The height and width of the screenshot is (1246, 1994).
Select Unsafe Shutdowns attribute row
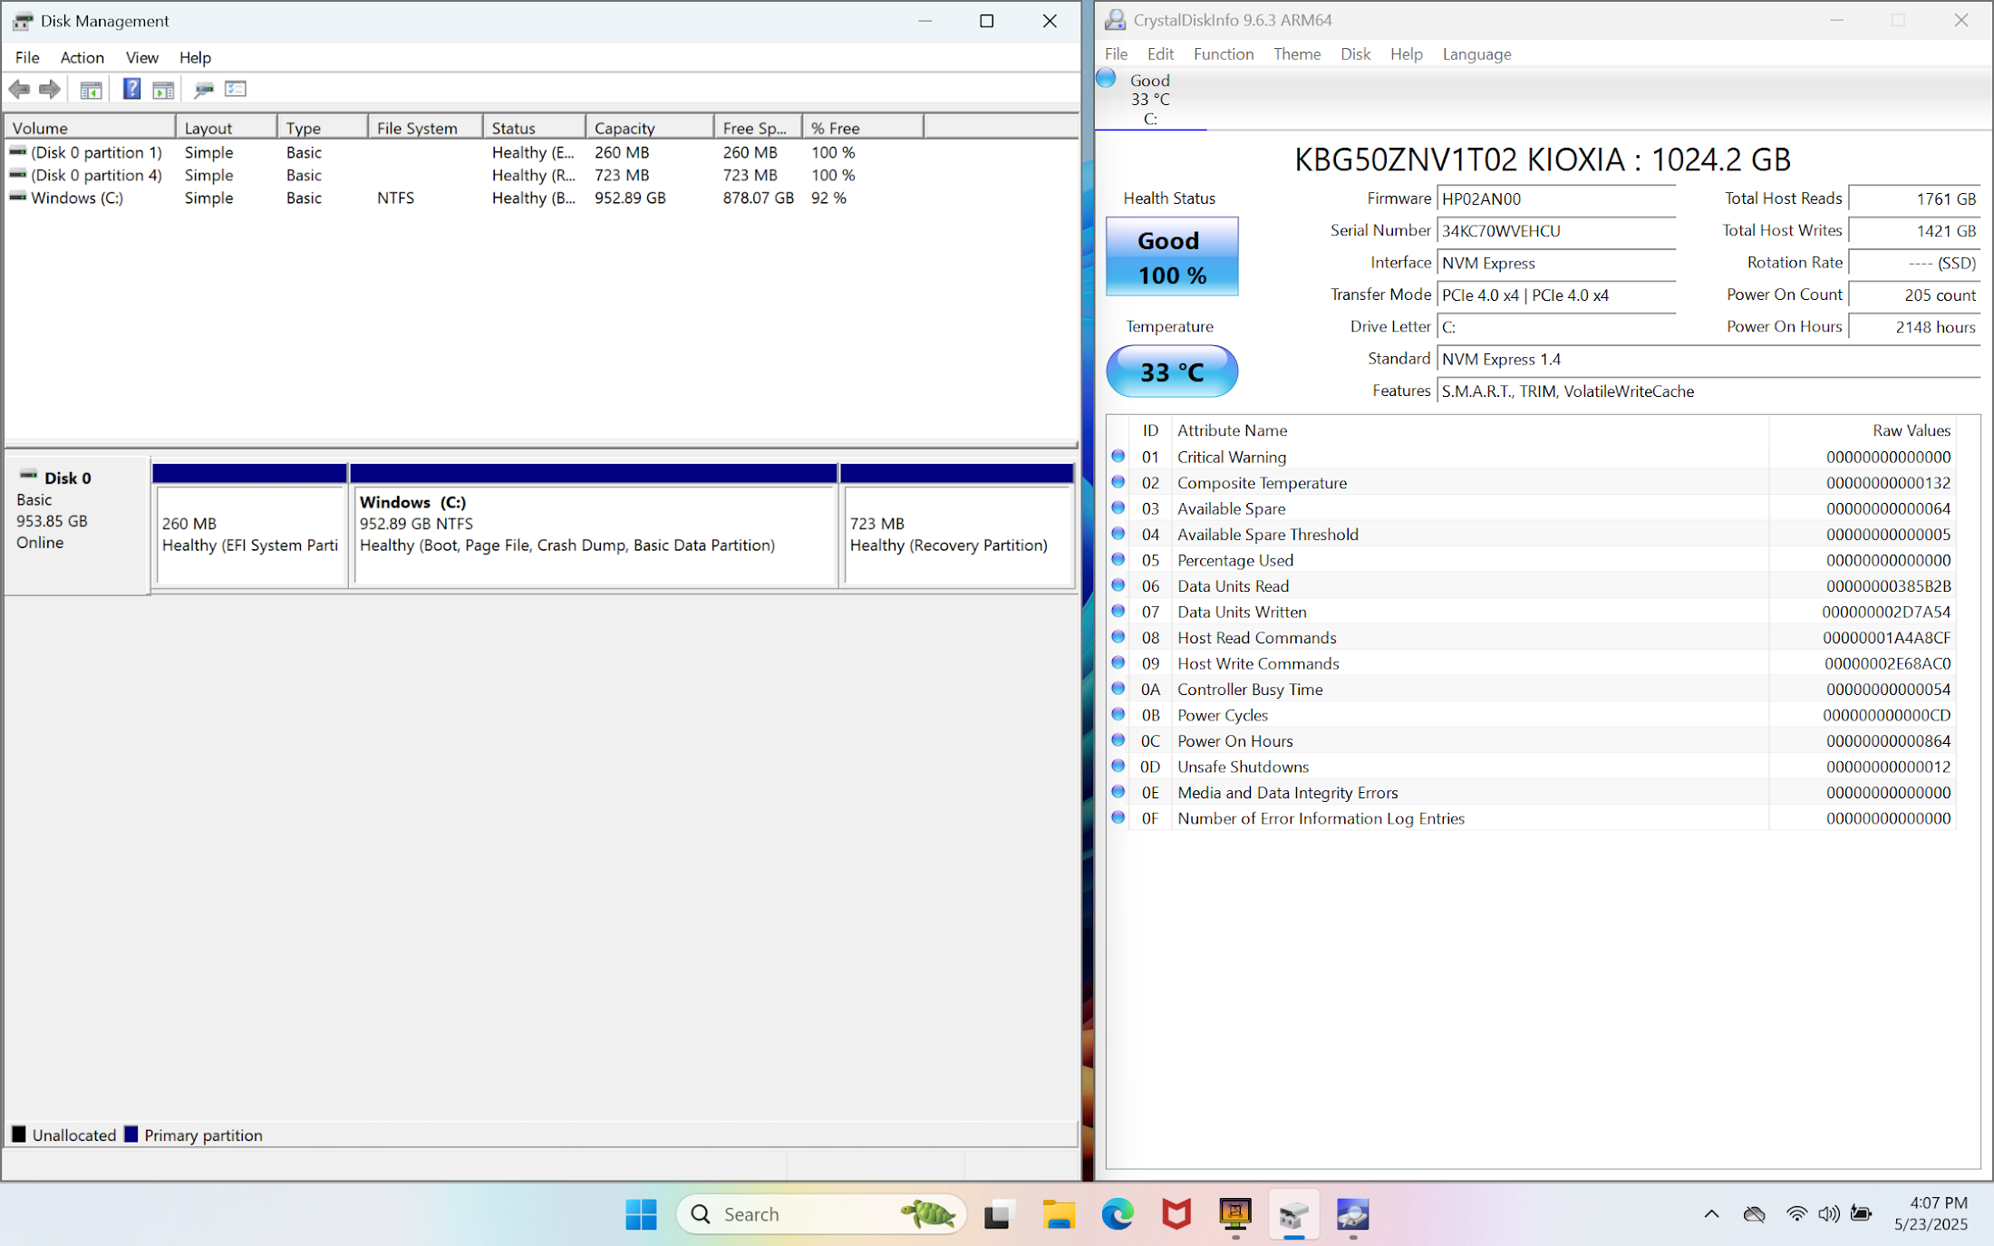1531,767
